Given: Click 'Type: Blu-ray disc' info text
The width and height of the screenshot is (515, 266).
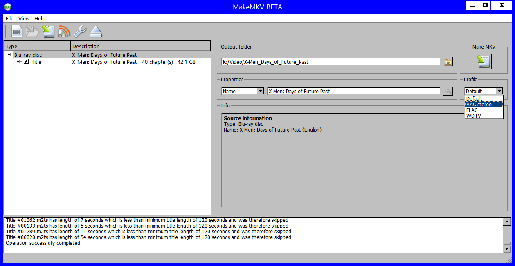Looking at the screenshot, I should 243,124.
